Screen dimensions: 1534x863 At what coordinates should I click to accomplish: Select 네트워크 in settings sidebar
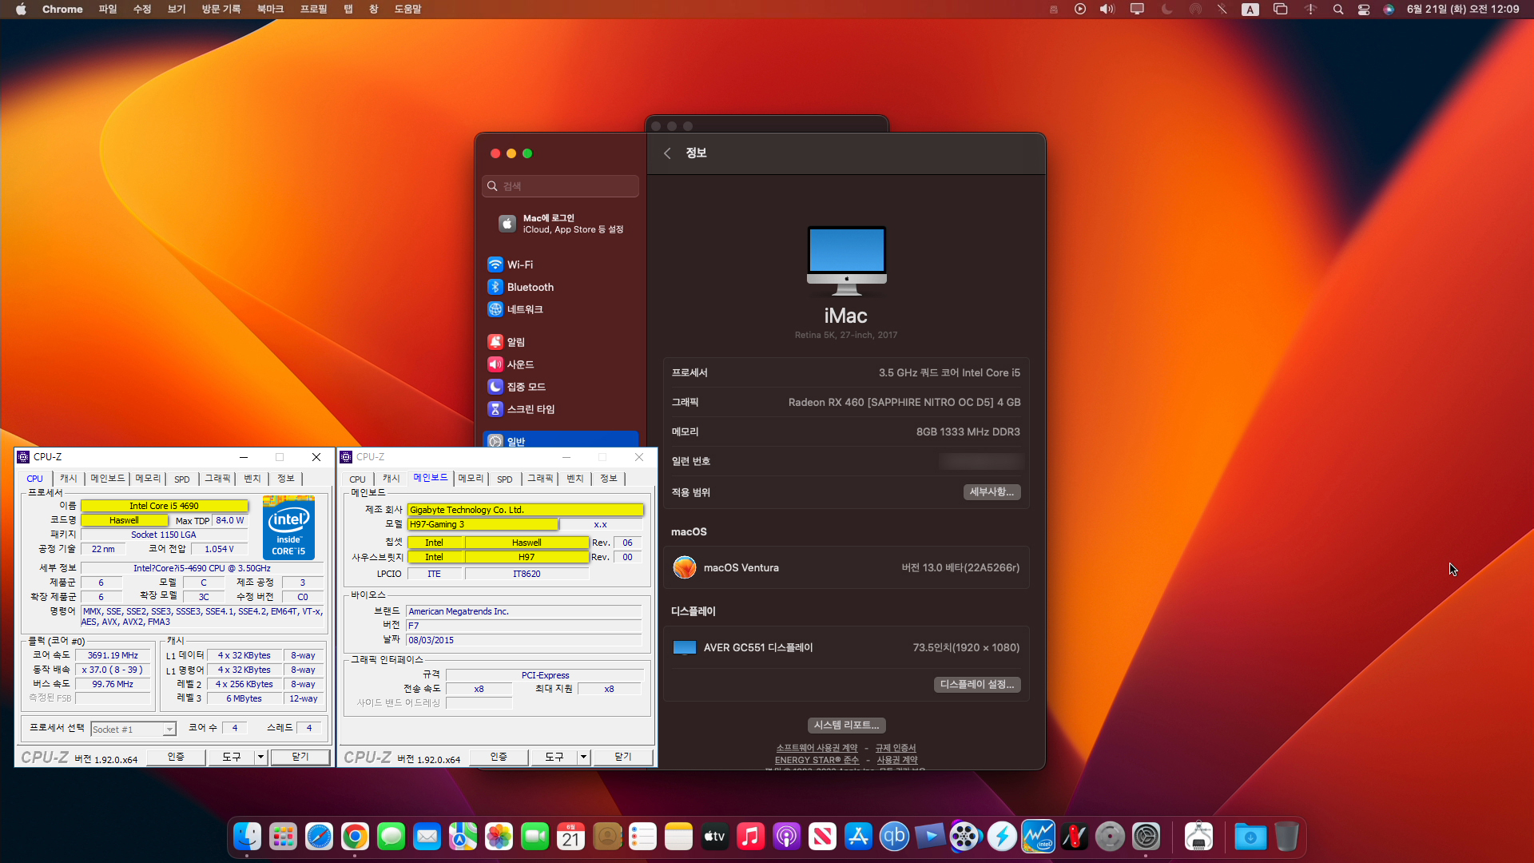coord(560,309)
